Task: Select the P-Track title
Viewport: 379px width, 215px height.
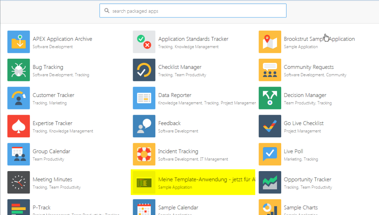Action: 42,207
